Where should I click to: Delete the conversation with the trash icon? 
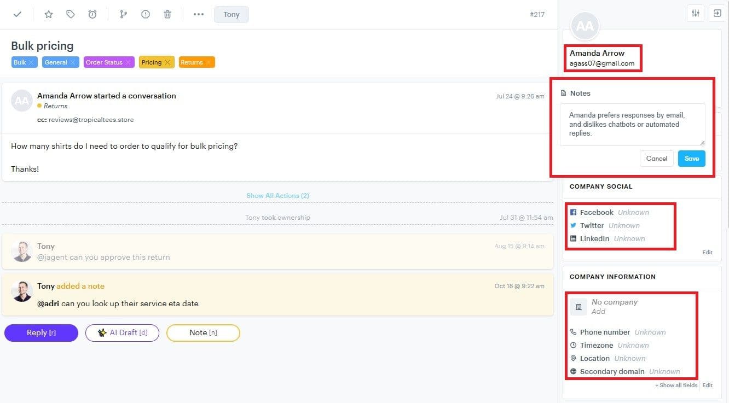[167, 14]
